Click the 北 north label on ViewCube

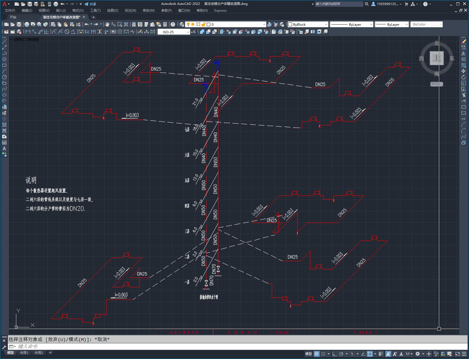[x=436, y=43]
